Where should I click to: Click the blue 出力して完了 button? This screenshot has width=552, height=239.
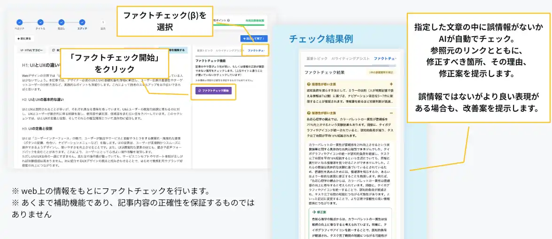click(x=254, y=38)
